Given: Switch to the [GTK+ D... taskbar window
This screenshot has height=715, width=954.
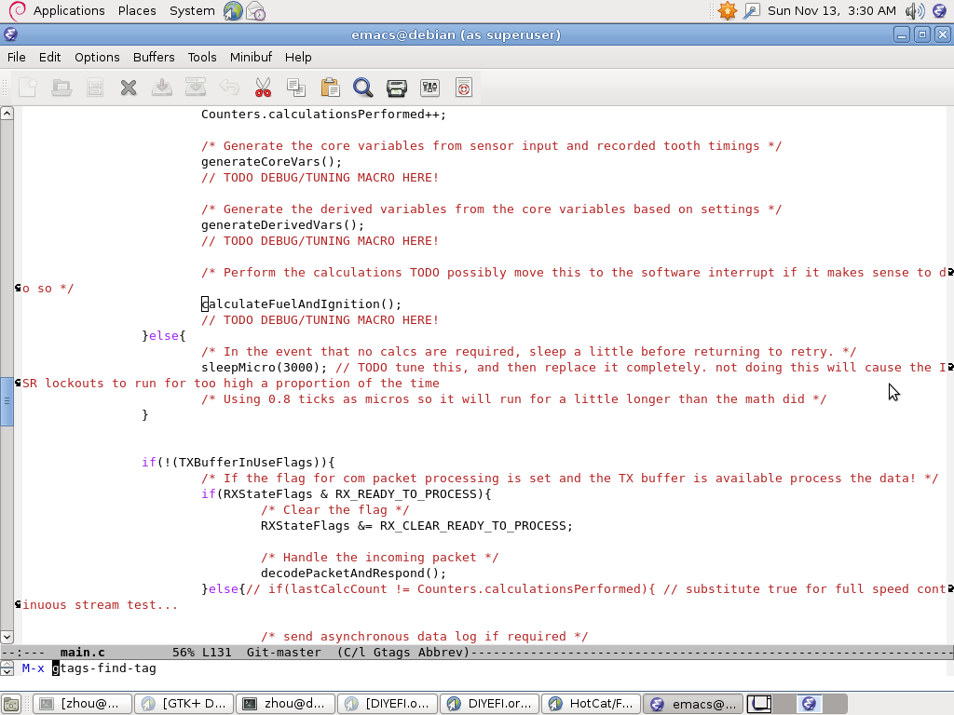Looking at the screenshot, I should [184, 704].
